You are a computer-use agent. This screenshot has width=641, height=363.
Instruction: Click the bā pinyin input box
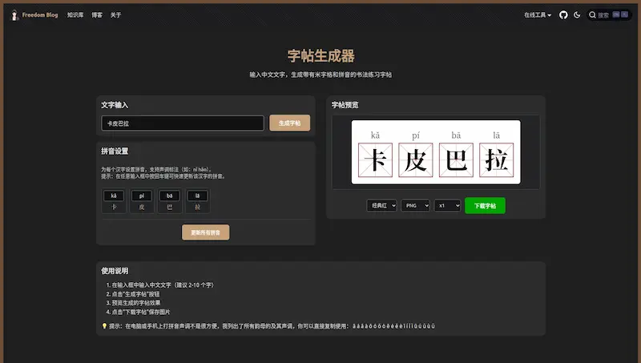click(x=169, y=196)
